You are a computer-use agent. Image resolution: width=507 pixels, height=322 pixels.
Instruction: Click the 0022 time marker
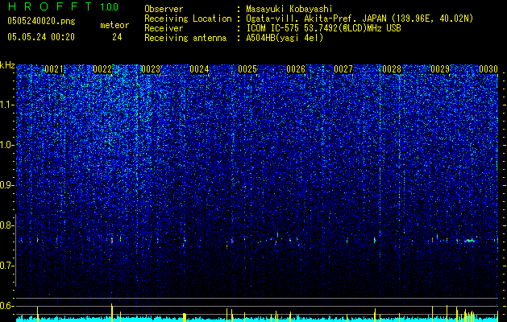102,69
